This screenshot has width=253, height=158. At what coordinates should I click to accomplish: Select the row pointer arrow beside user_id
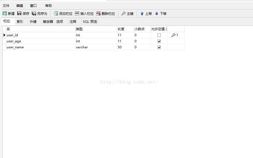pos(4,35)
